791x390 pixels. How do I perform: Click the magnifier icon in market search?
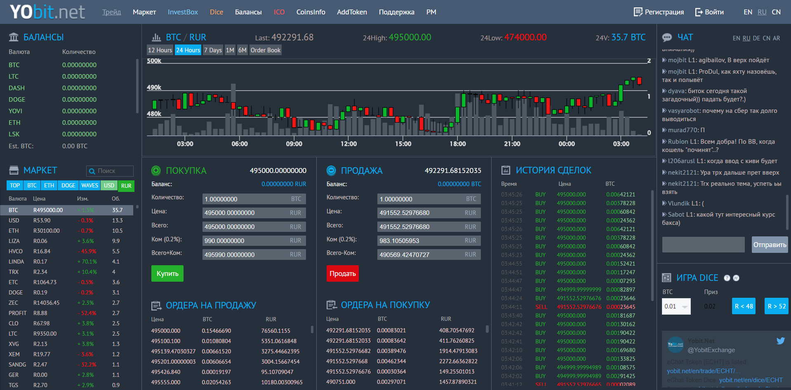(x=92, y=171)
